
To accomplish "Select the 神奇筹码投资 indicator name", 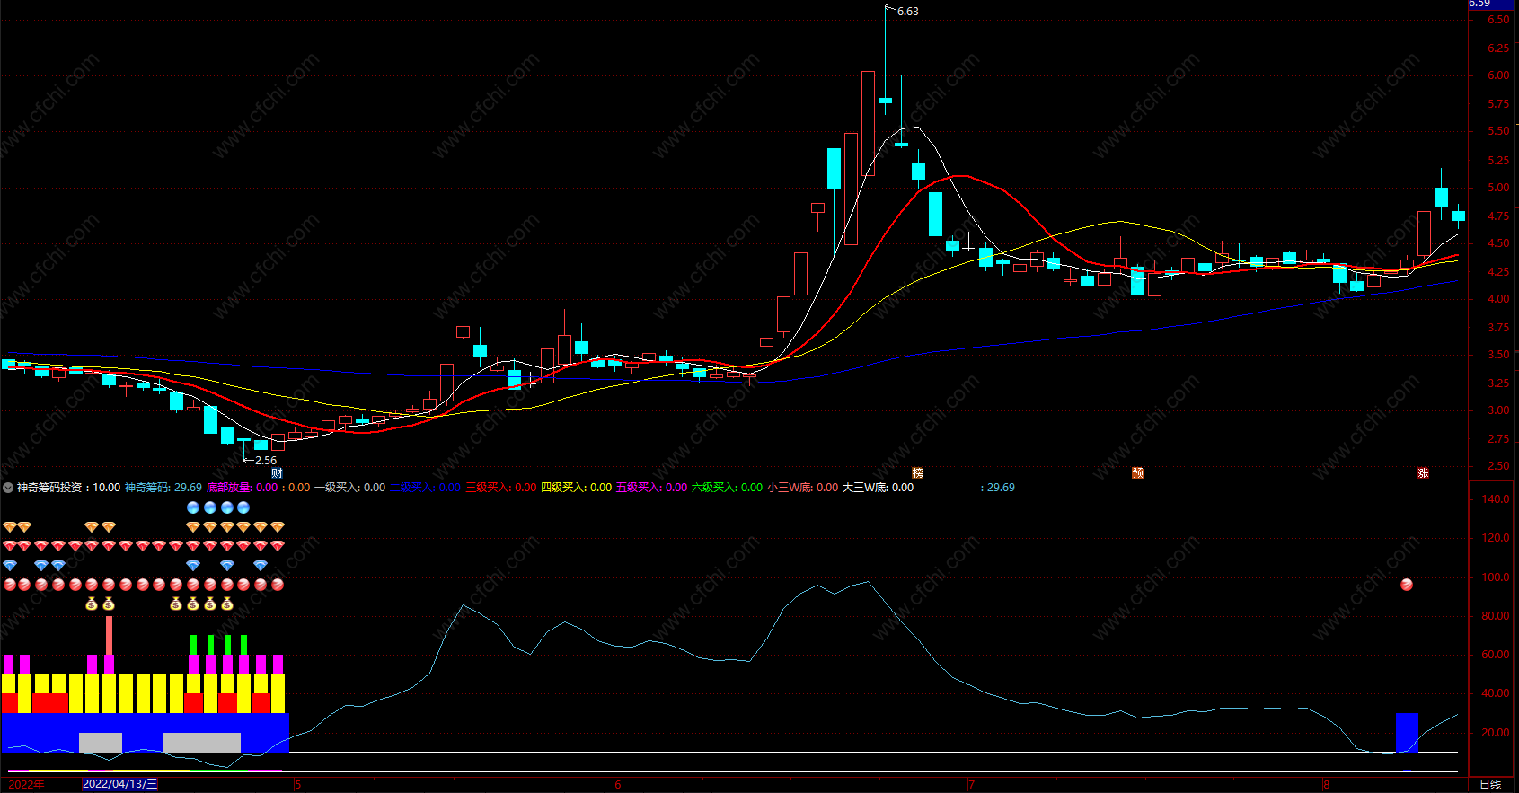I will click(x=49, y=488).
